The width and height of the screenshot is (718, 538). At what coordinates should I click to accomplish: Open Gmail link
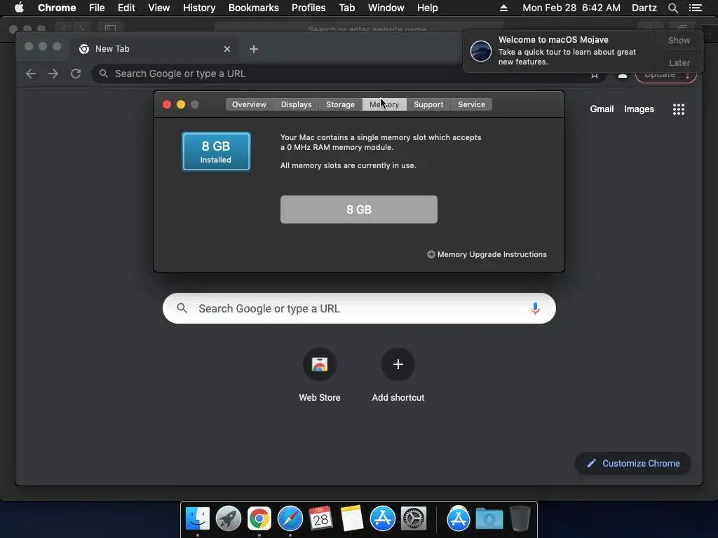point(602,109)
